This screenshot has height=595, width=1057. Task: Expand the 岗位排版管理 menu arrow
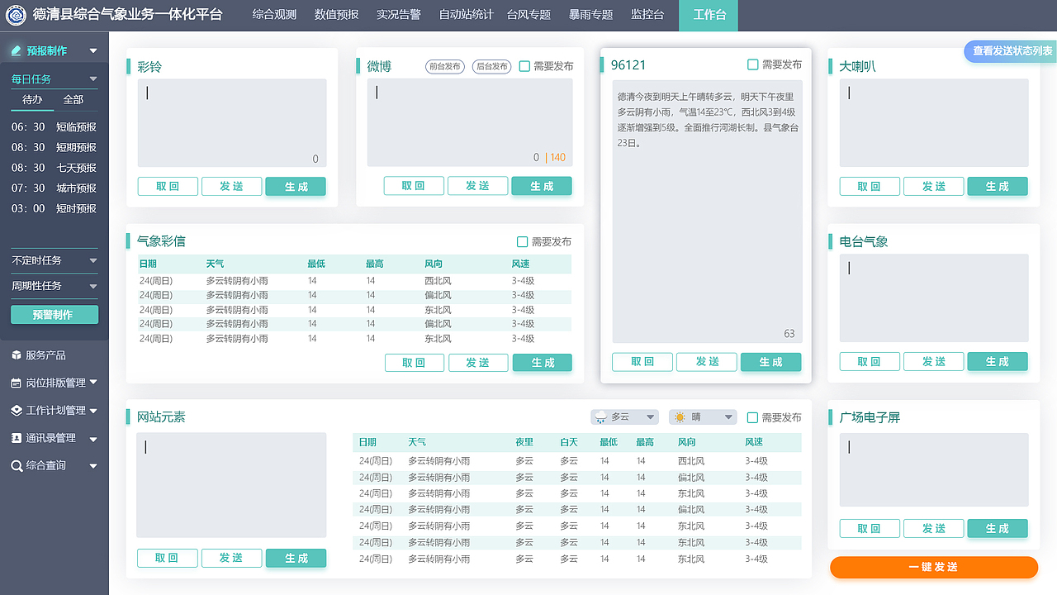(93, 383)
